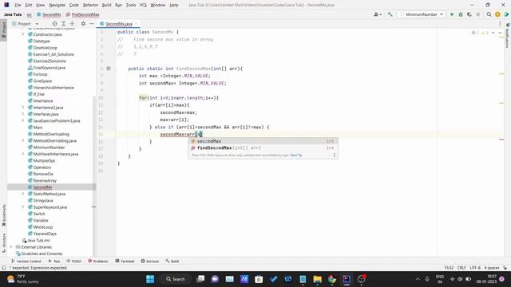This screenshot has height=287, width=511.
Task: Open completion popup three-dots options
Action: pyautogui.click(x=335, y=155)
